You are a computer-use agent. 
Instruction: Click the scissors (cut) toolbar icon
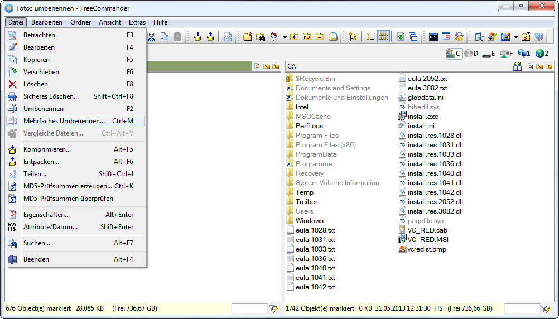click(151, 37)
